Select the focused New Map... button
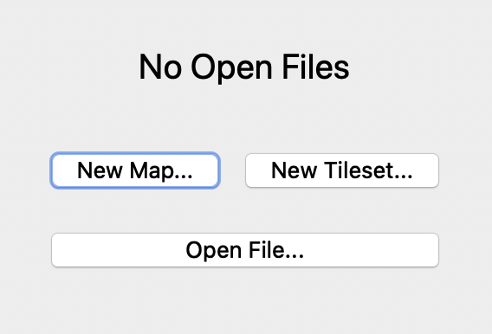The image size is (492, 334). [135, 170]
